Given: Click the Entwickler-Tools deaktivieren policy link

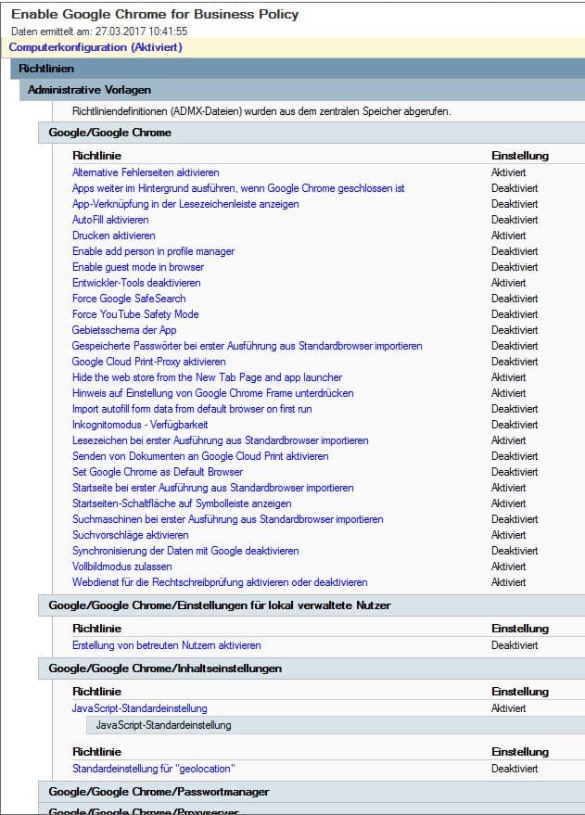Looking at the screenshot, I should (136, 283).
